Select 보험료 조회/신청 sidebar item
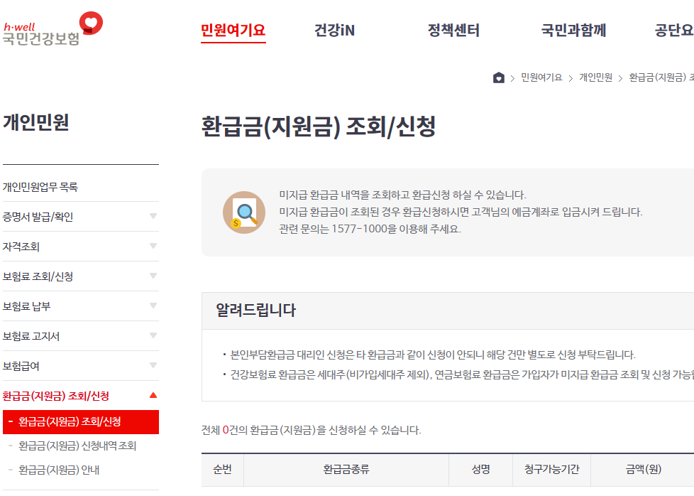 click(x=38, y=276)
